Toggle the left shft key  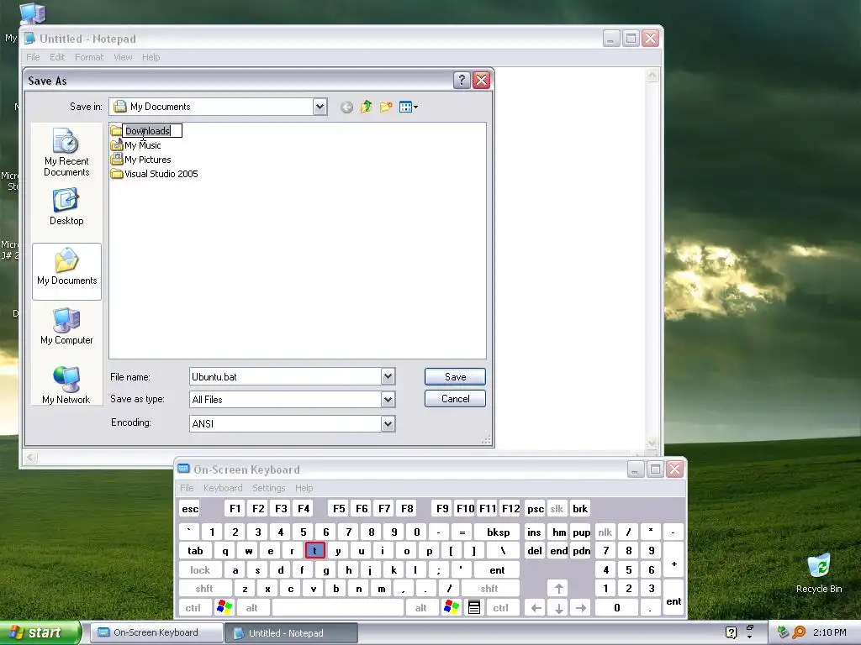point(204,589)
